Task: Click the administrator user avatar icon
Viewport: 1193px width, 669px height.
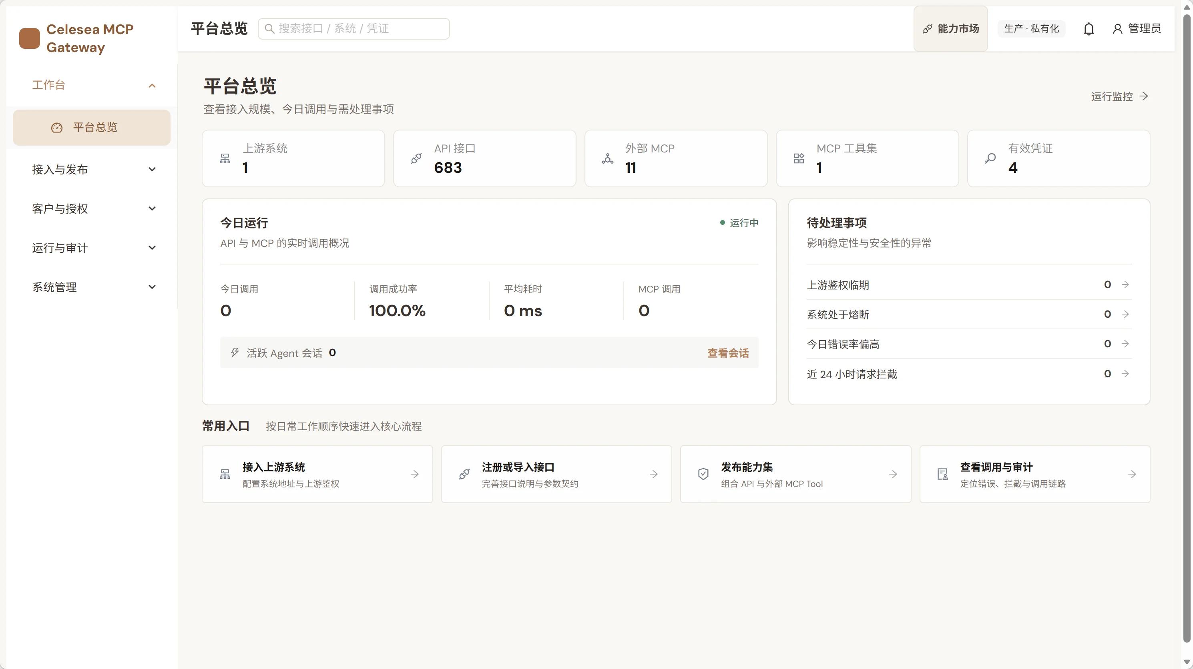Action: [x=1117, y=29]
